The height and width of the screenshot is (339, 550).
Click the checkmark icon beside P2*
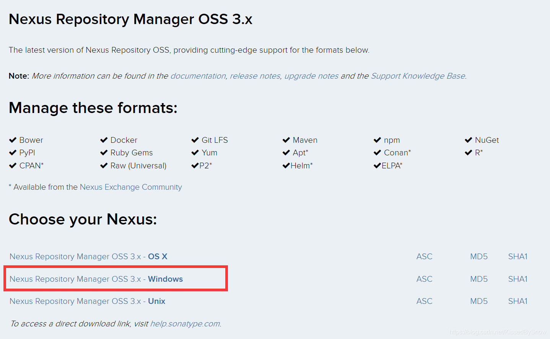(x=195, y=166)
